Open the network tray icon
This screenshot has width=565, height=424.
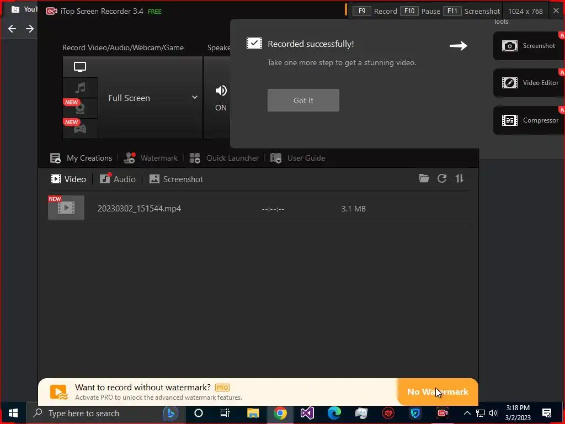point(481,413)
